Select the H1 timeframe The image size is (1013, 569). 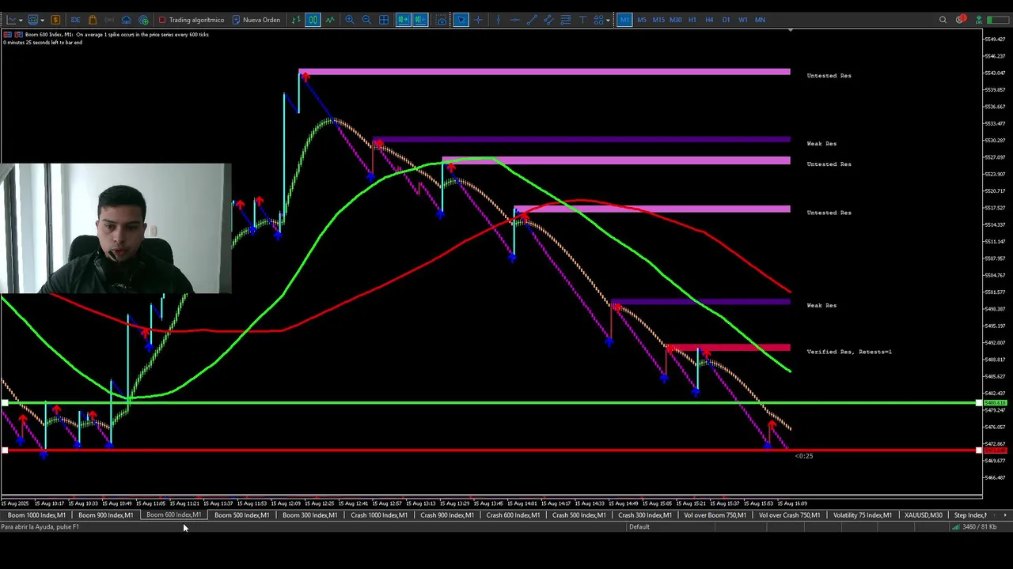(692, 20)
